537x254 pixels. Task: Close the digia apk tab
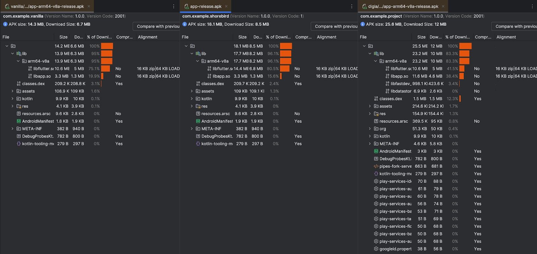tap(443, 6)
